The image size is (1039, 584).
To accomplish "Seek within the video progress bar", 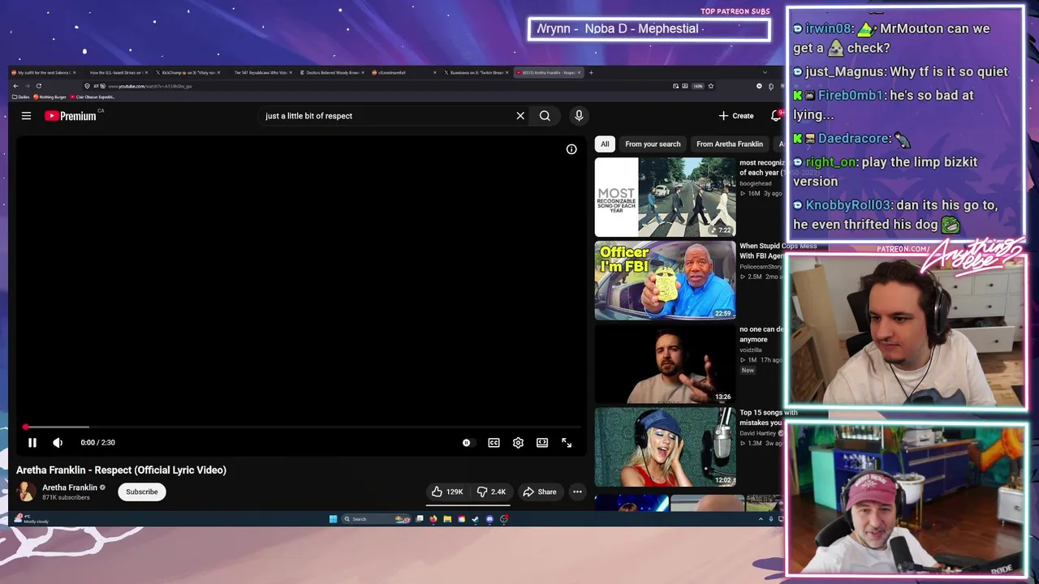I will 302,427.
